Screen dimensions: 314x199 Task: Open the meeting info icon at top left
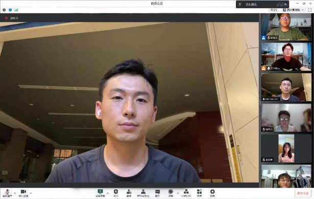[x=4, y=10]
